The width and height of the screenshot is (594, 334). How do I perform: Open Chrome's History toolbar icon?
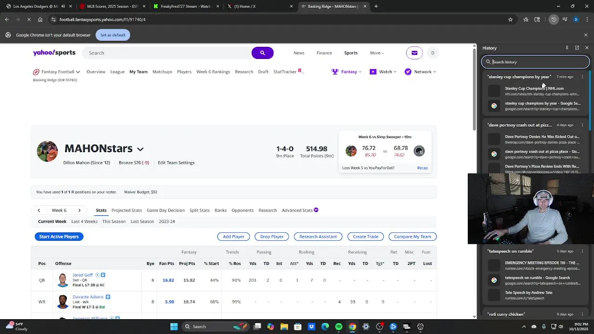pyautogui.click(x=554, y=19)
